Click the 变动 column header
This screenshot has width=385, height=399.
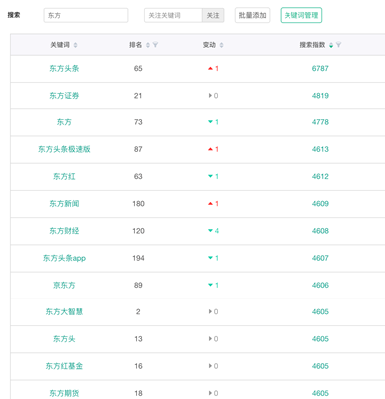coord(209,45)
